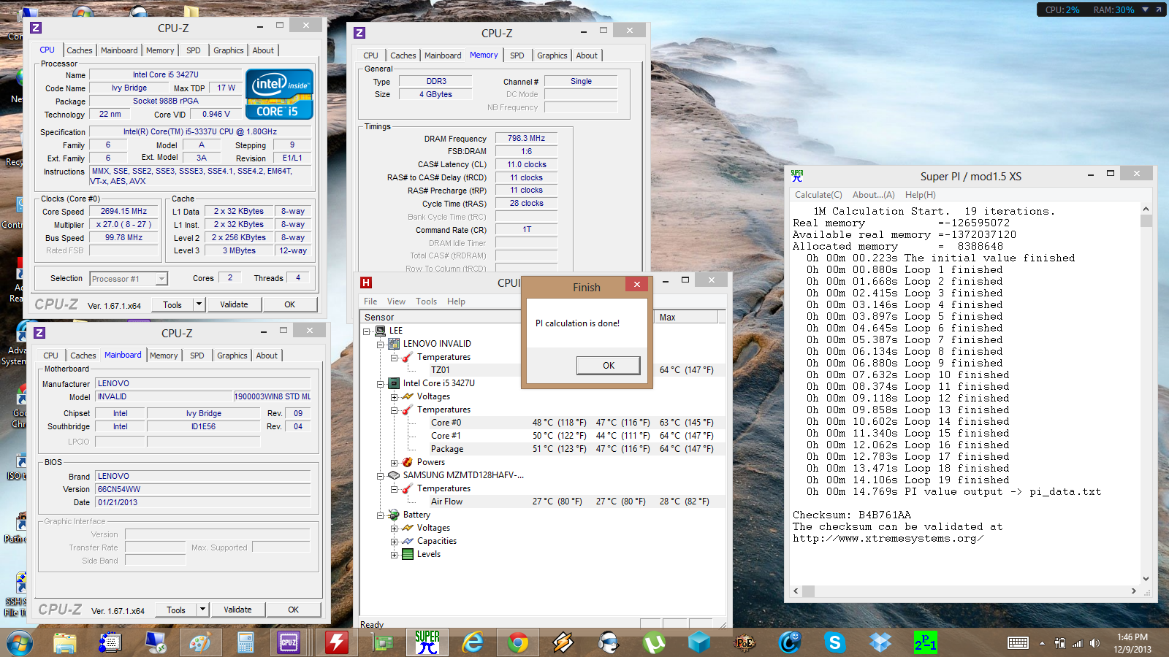Collapse the LENOVO INVALID tree node
Screen dimensions: 1169x657
coord(380,344)
